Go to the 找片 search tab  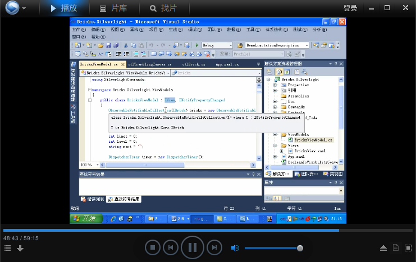[162, 8]
